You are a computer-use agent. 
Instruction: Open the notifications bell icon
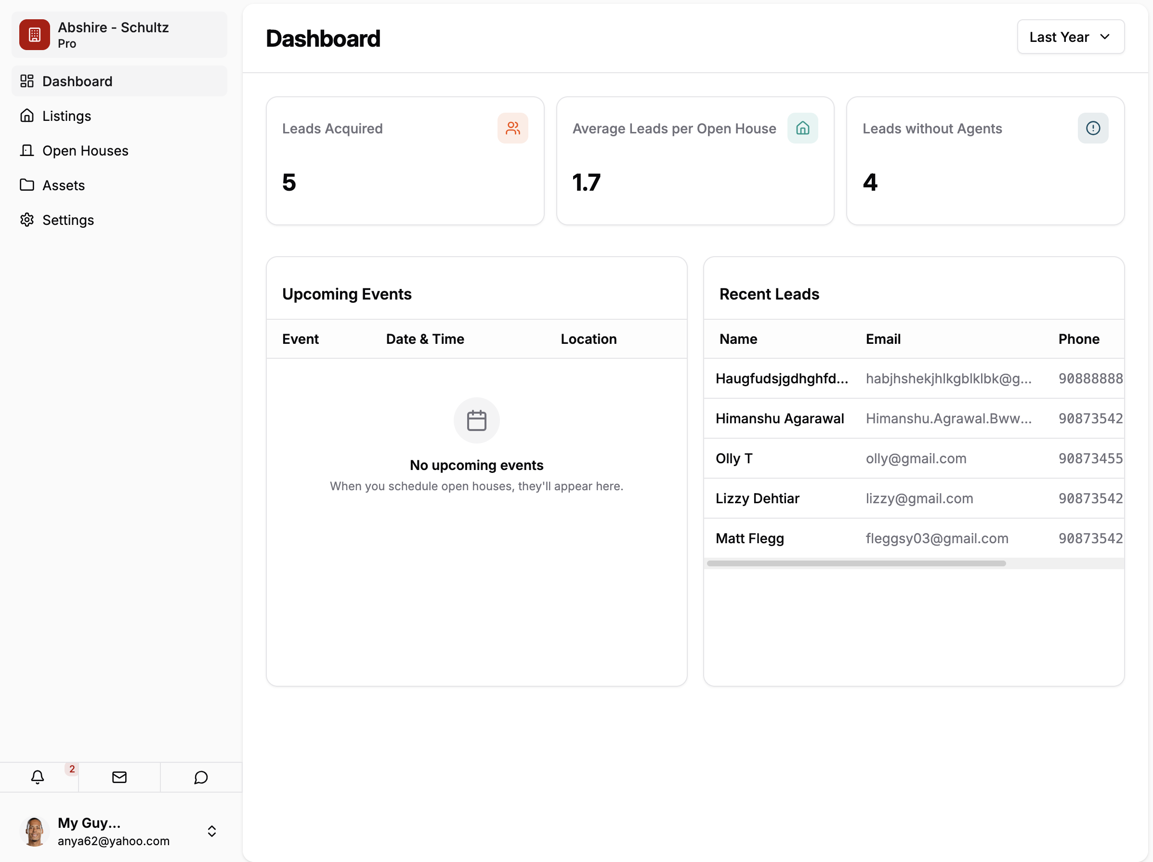pyautogui.click(x=38, y=777)
